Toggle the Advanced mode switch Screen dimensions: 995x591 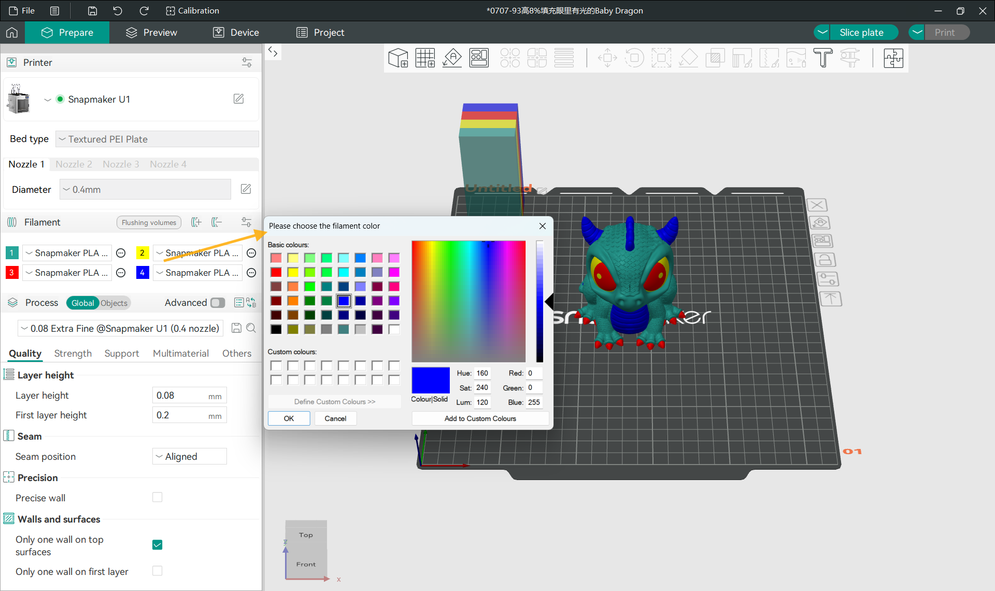218,303
